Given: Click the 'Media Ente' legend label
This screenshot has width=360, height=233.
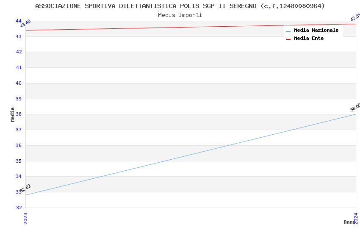Looking at the screenshot, I should tap(309, 38).
